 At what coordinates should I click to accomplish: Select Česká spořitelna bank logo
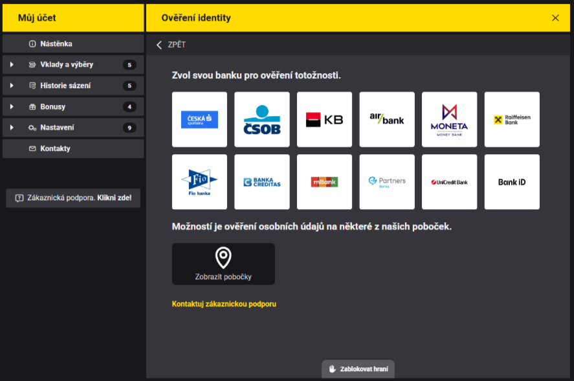coord(199,119)
